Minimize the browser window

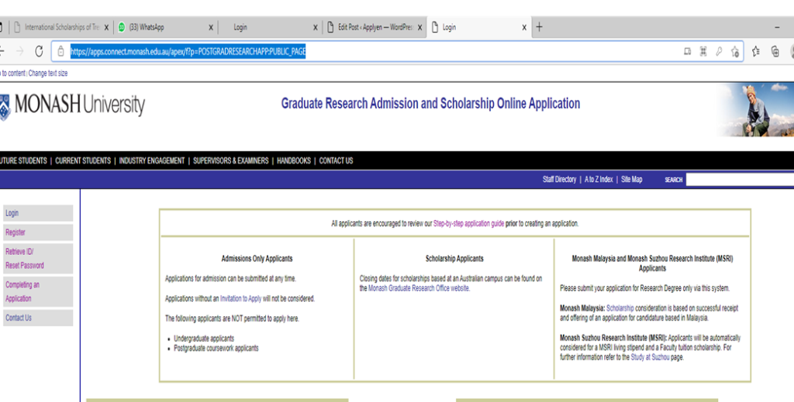click(x=777, y=27)
